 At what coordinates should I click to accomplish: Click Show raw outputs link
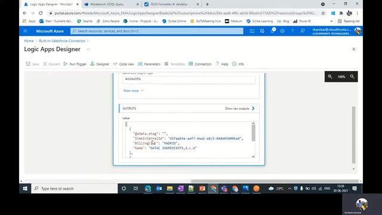tap(240, 109)
